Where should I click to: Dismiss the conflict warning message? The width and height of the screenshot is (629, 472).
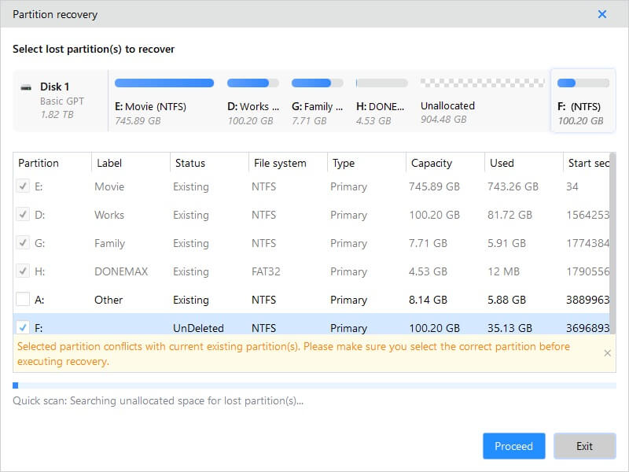[x=607, y=353]
